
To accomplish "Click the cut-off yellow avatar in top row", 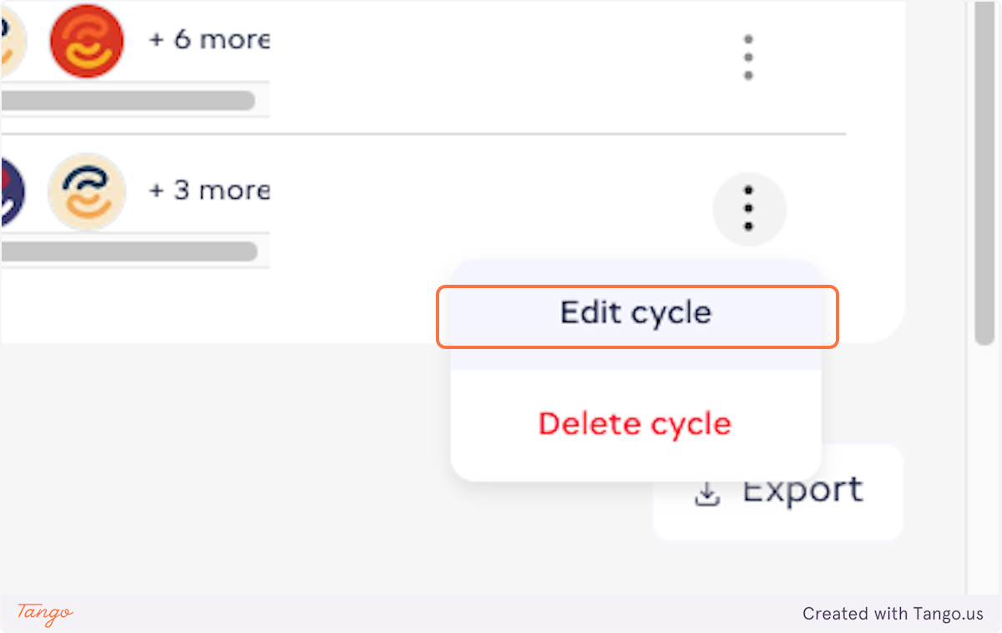I will pos(10,41).
